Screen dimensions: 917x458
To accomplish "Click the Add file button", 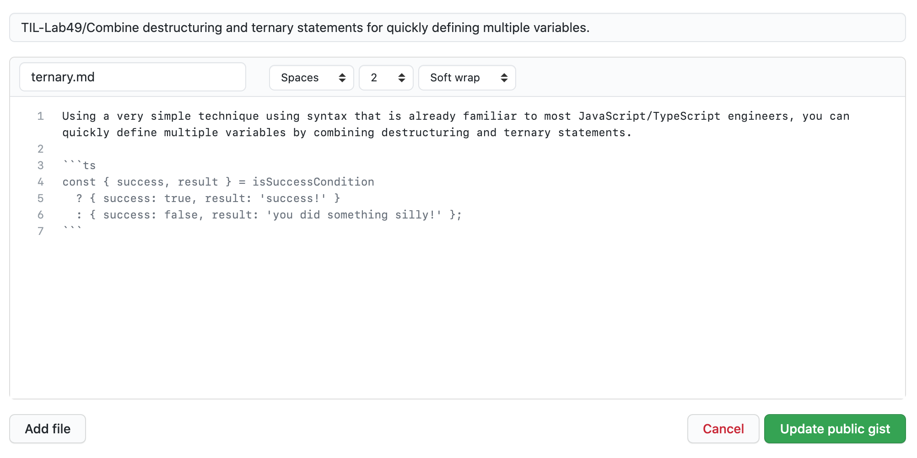I will (x=47, y=429).
